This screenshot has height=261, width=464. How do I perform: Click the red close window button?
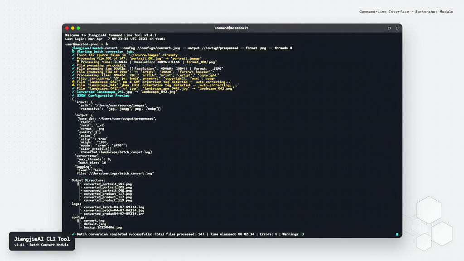coord(67,28)
